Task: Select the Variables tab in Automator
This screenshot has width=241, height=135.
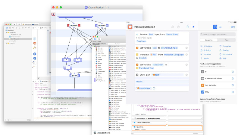Action: tap(103, 44)
